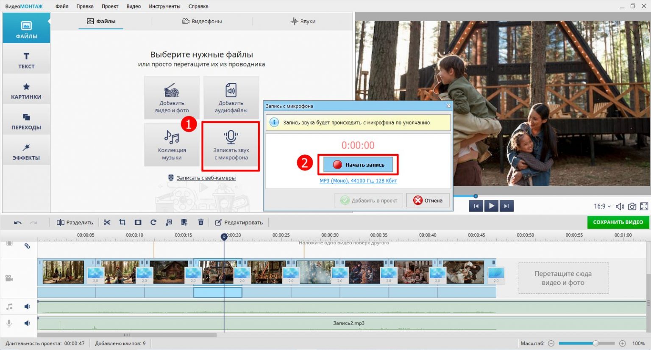Open the Эффекты sidebar panel
Viewport: 651px width, 350px height.
point(26,152)
